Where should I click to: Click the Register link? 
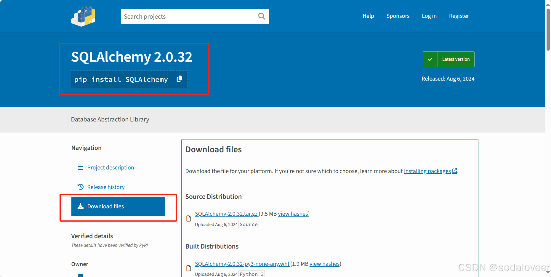459,16
